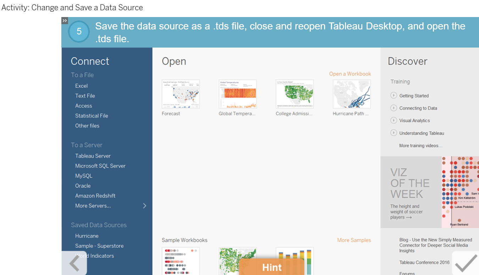
Task: Play the Connecting to Data video icon
Action: click(394, 108)
